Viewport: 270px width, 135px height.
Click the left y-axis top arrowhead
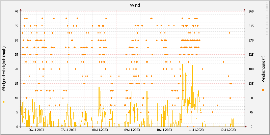[x=21, y=10]
